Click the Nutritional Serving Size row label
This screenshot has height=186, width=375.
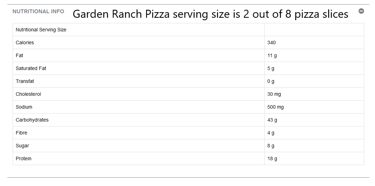click(41, 30)
